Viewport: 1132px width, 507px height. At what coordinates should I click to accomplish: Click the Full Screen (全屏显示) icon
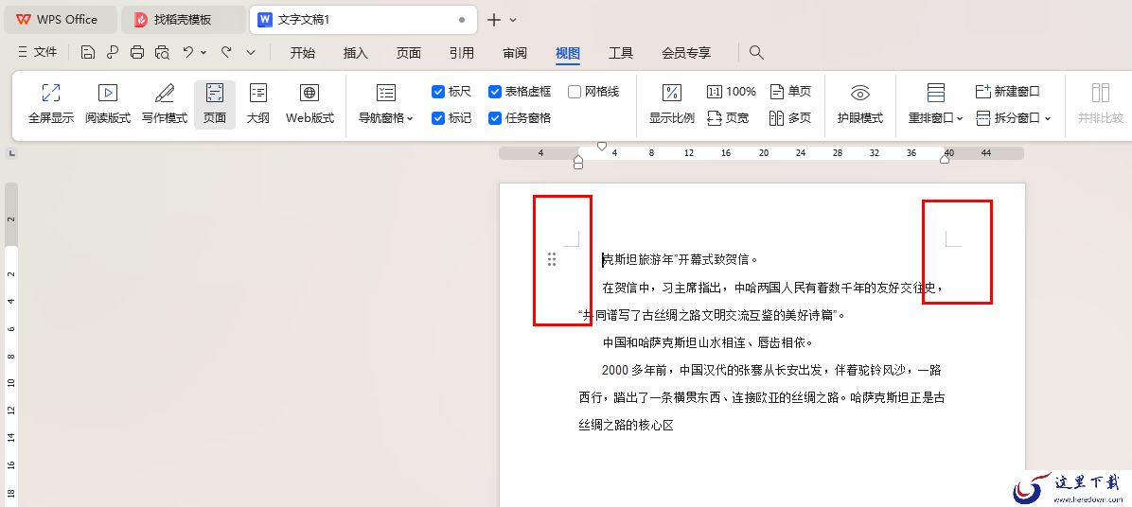coord(50,93)
